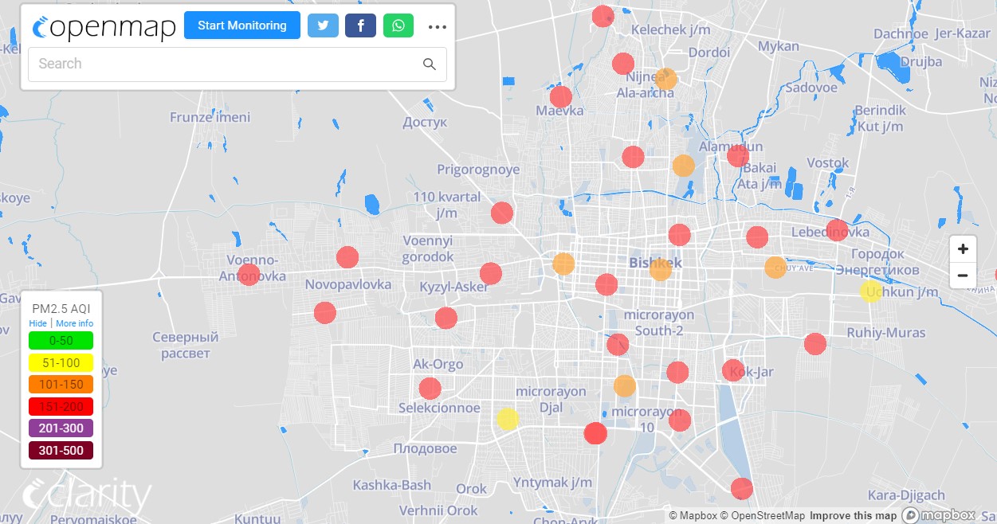Hide the PM2.5 AQI legend
This screenshot has height=524, width=997.
(x=37, y=323)
